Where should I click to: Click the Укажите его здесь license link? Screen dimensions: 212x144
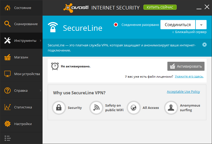point(189,76)
